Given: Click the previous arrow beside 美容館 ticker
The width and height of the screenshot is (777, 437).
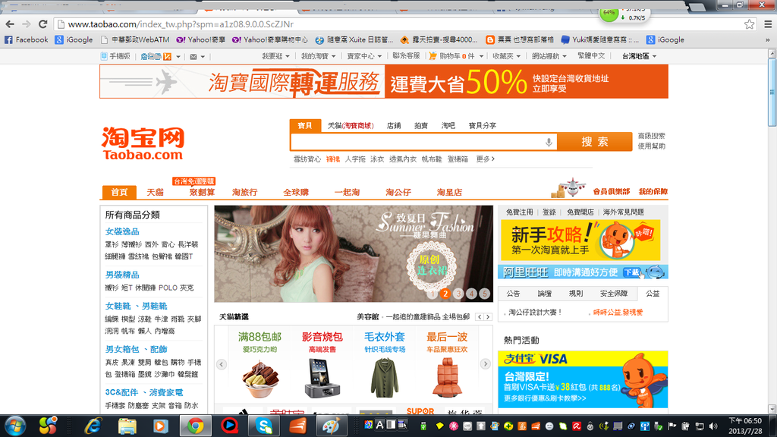Looking at the screenshot, I should click(x=480, y=316).
